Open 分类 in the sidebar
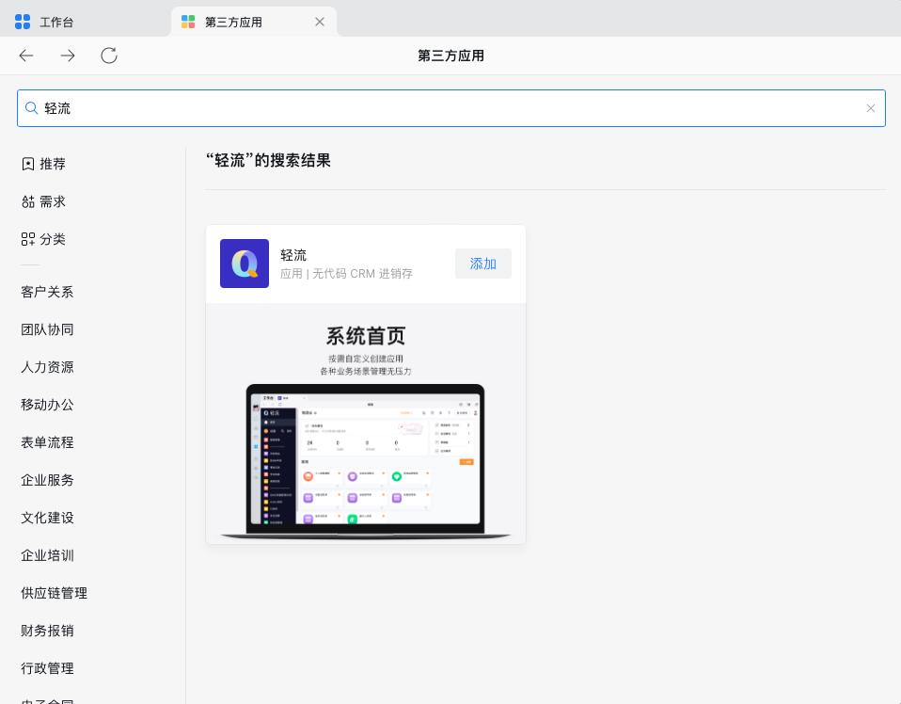 (43, 239)
